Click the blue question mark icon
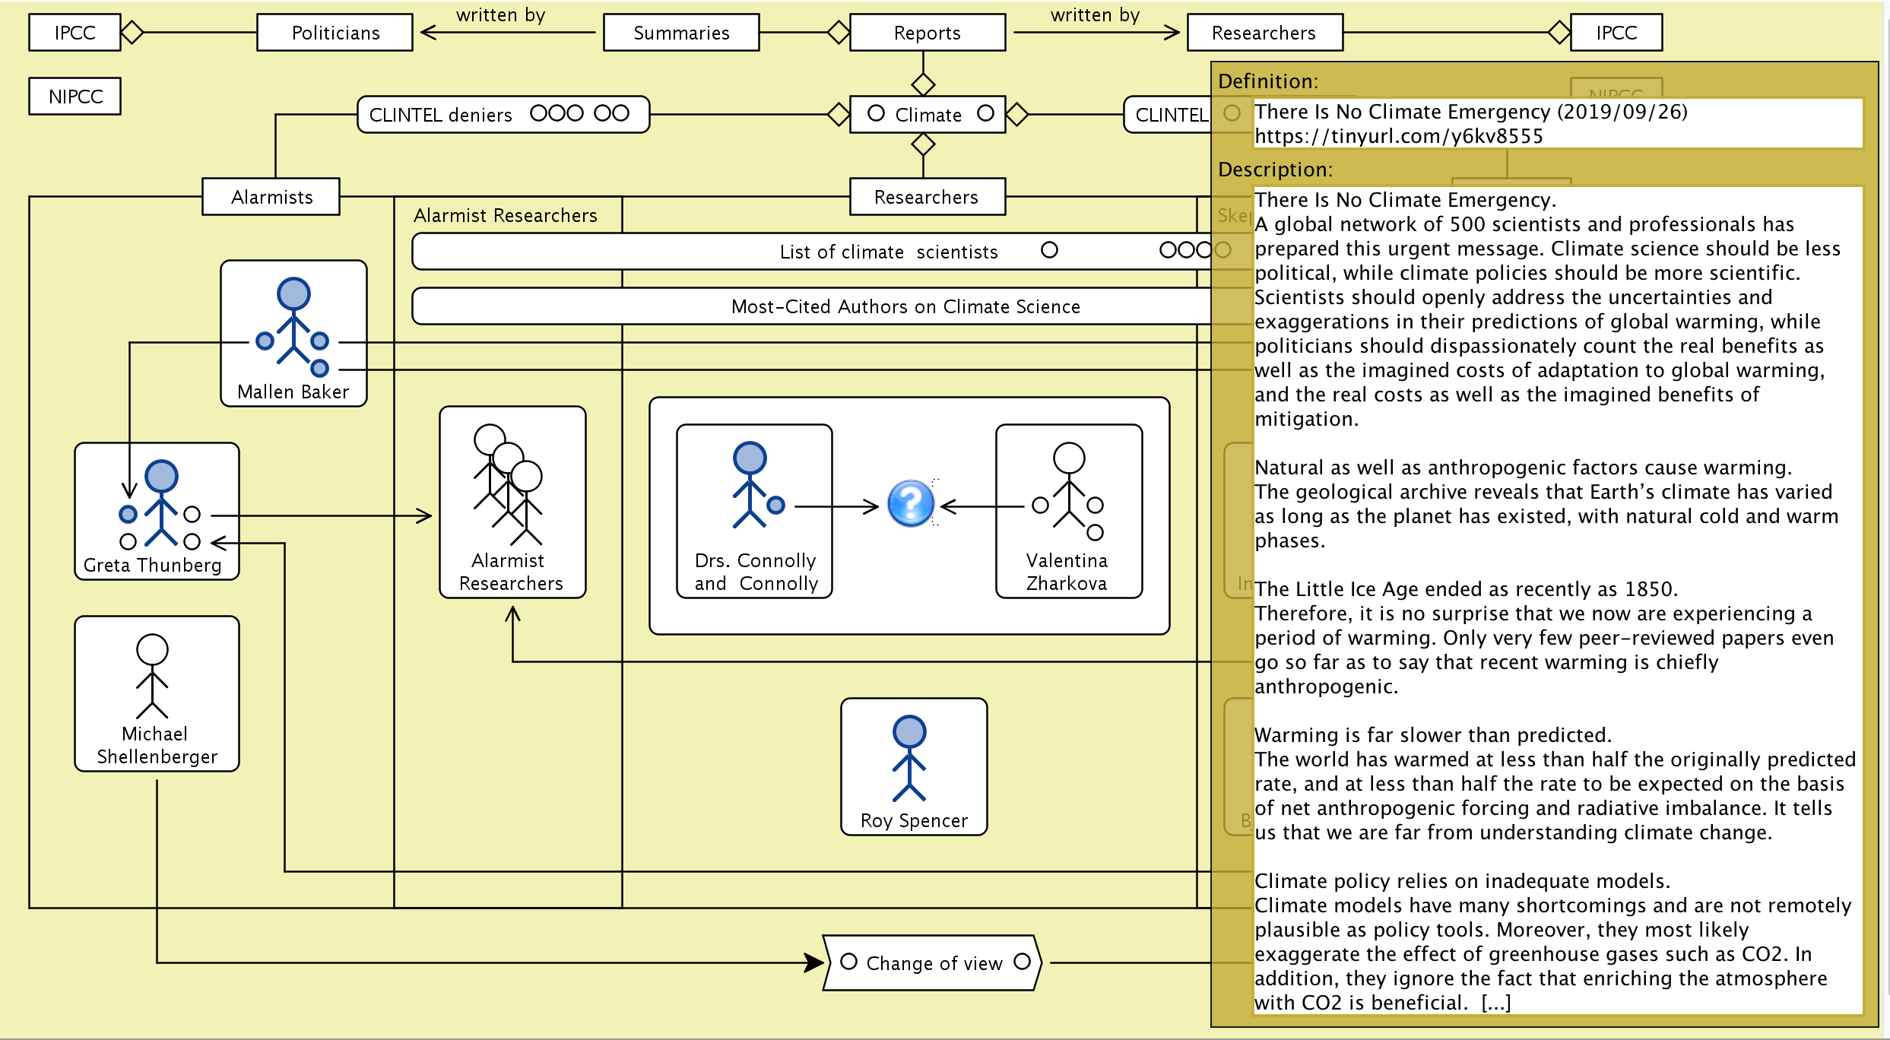This screenshot has height=1040, width=1890. [x=910, y=503]
